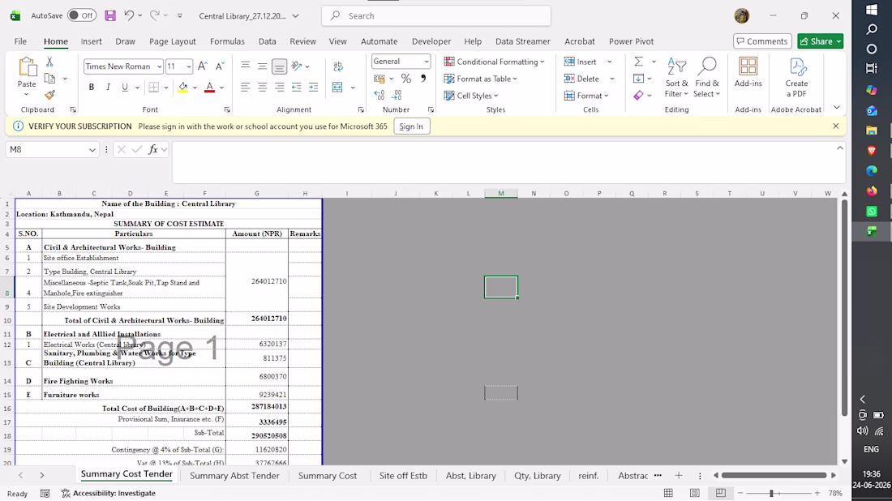Open the Formulas ribbon tab

point(227,41)
